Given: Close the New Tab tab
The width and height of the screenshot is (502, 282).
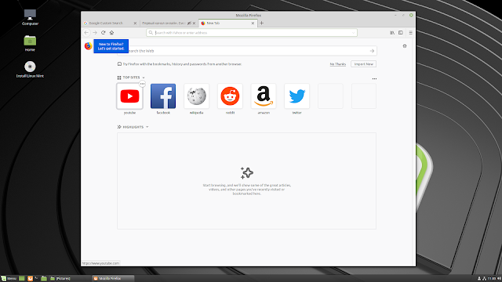Looking at the screenshot, I should click(x=253, y=23).
